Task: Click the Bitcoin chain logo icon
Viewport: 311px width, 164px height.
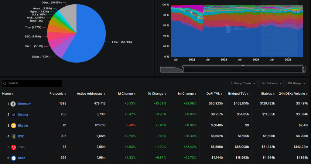Action: coord(14,126)
